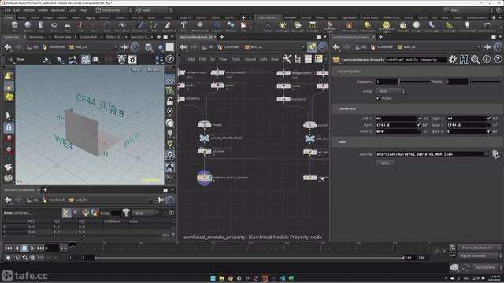This screenshot has width=504, height=283.
Task: Select the Font shelf tool
Action: 183,26
